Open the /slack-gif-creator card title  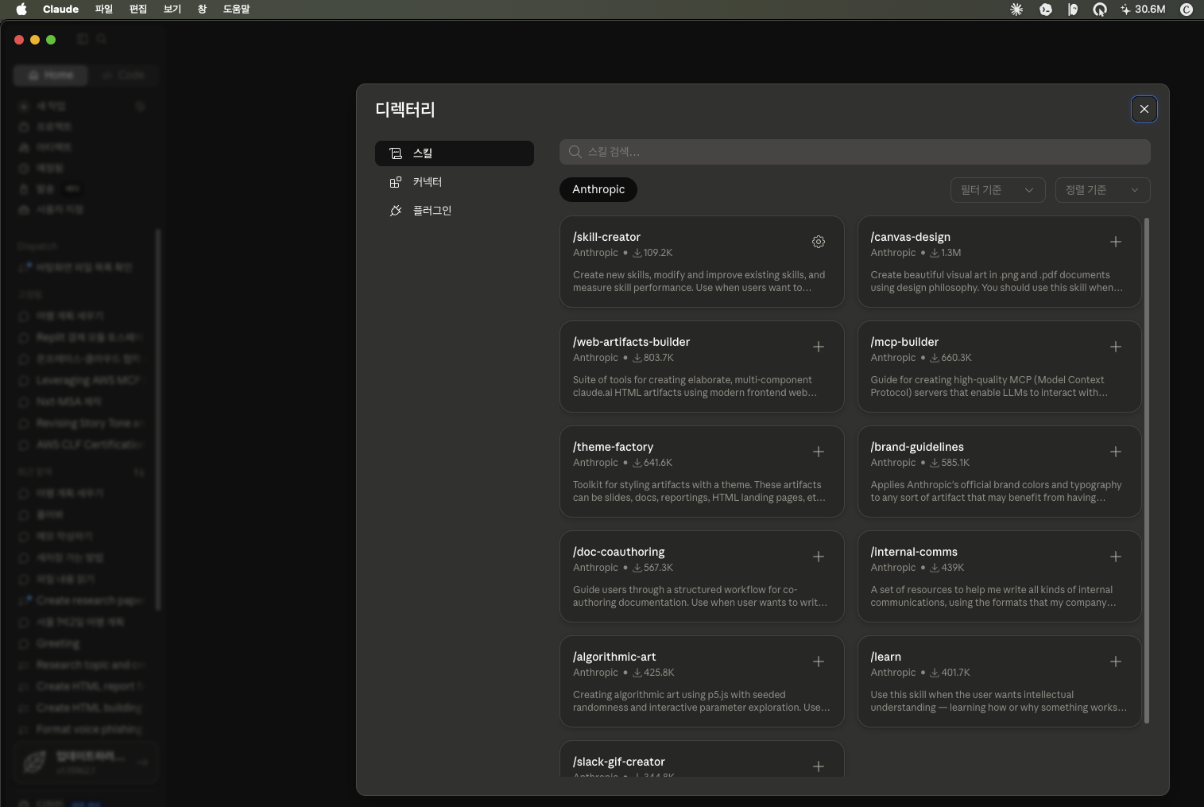click(x=618, y=762)
